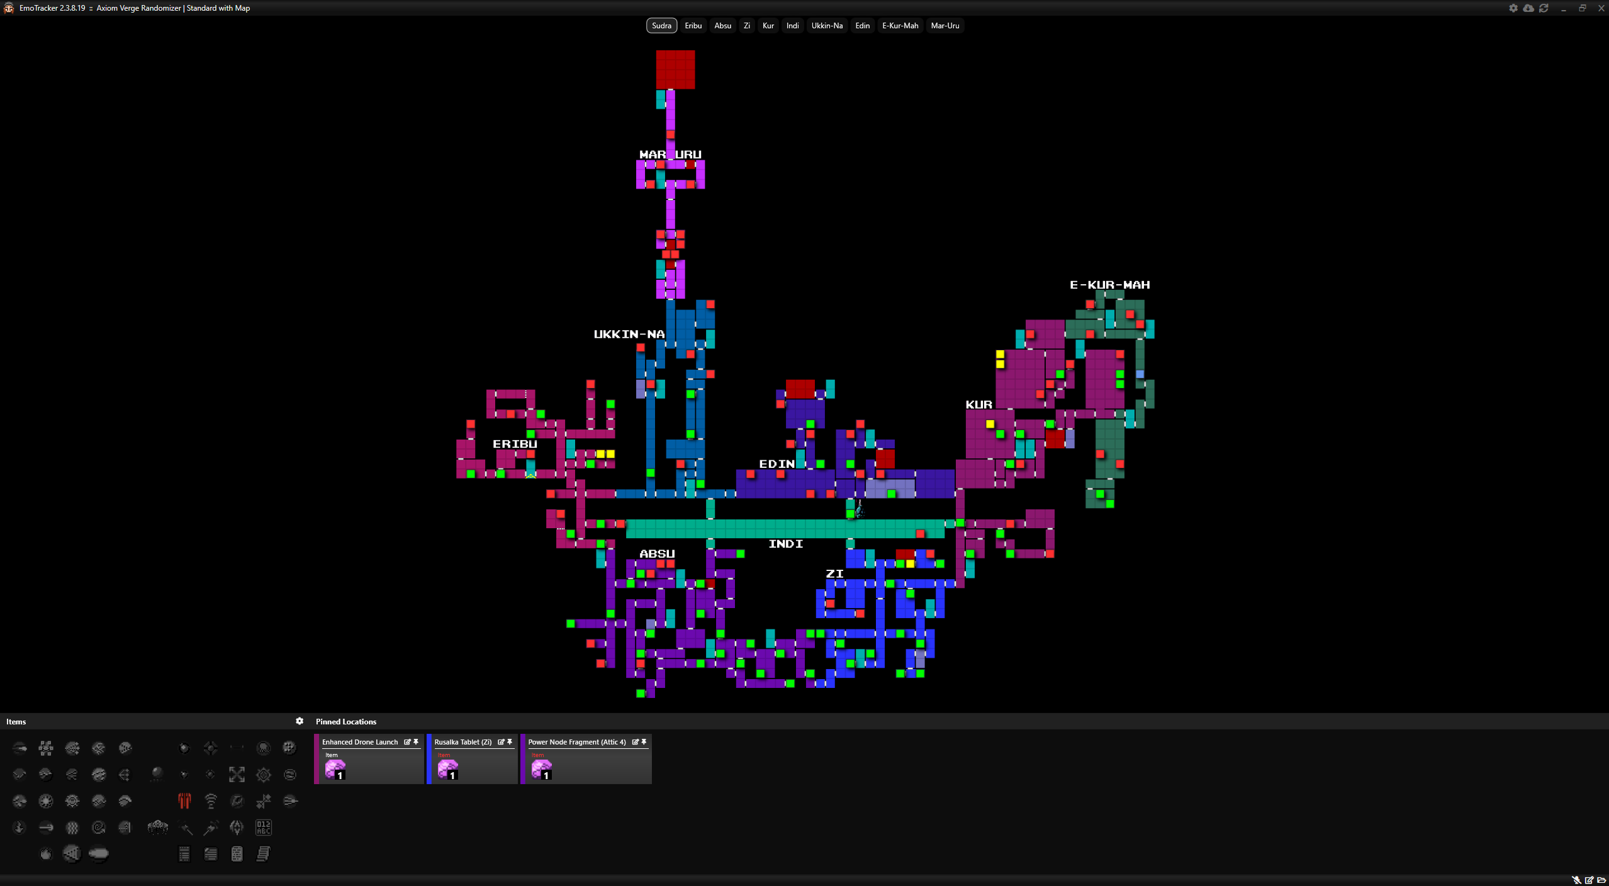Toggle the wide oval blob weapon icon
Image resolution: width=1609 pixels, height=886 pixels.
[x=99, y=854]
